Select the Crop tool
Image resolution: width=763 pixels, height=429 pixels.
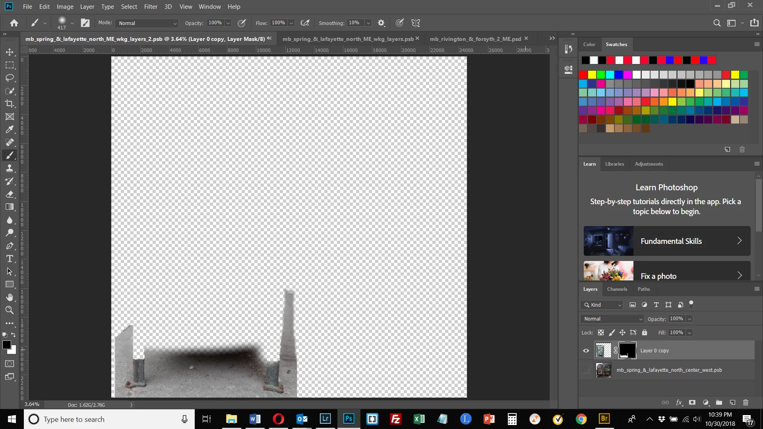(10, 104)
